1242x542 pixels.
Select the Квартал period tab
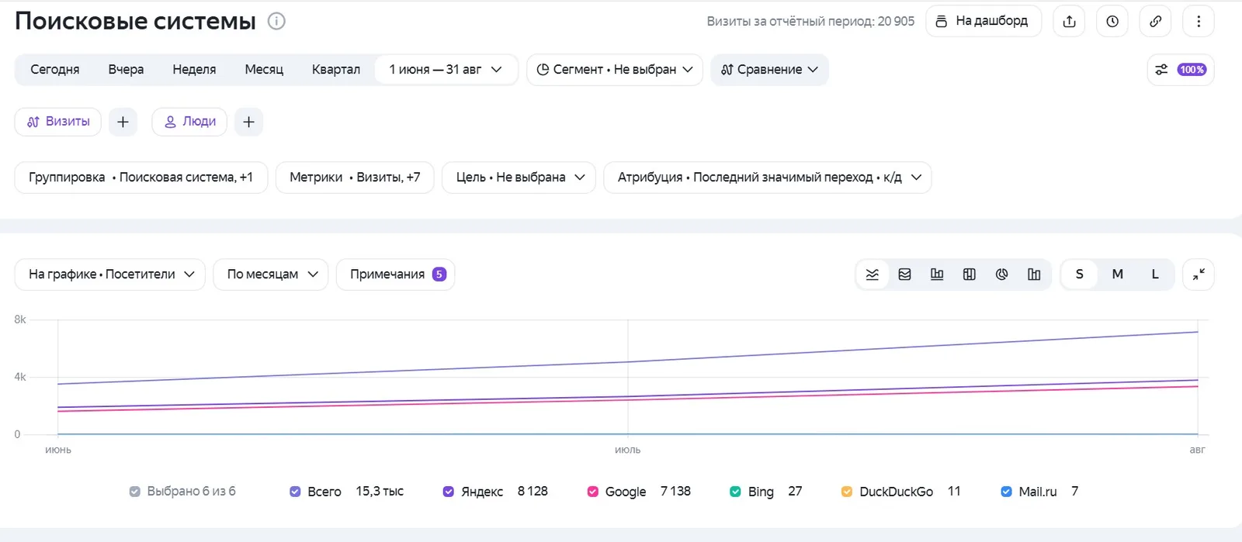point(336,70)
